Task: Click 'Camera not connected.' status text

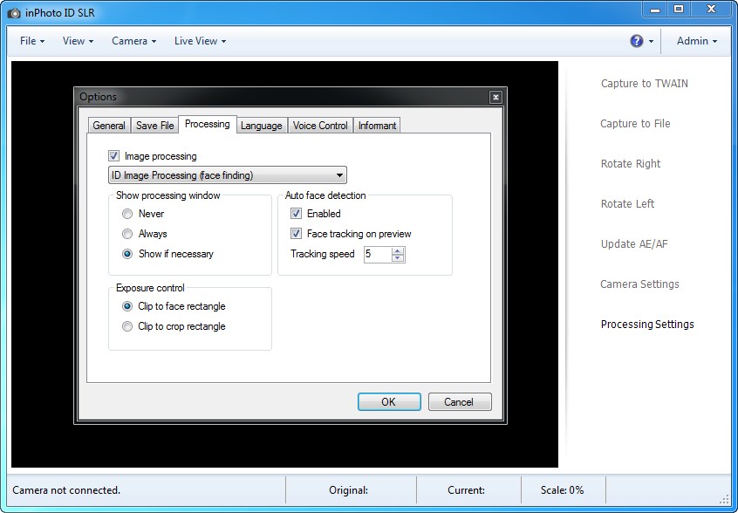Action: pos(66,490)
